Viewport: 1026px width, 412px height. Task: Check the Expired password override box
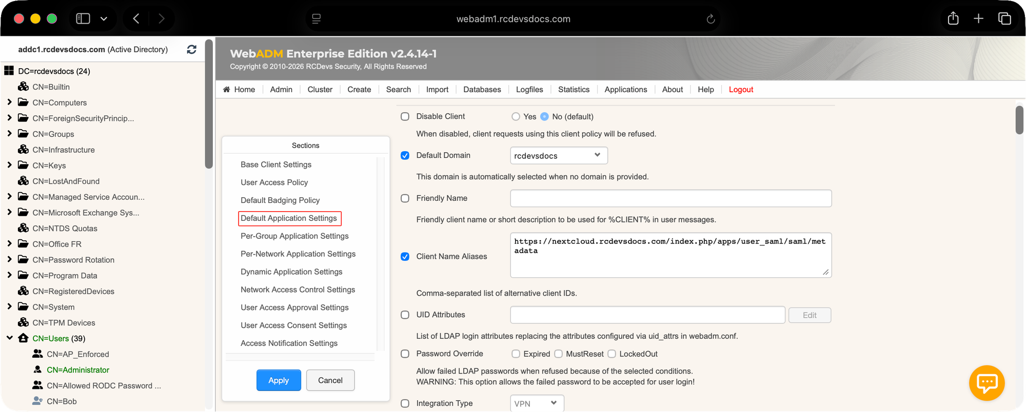point(516,354)
